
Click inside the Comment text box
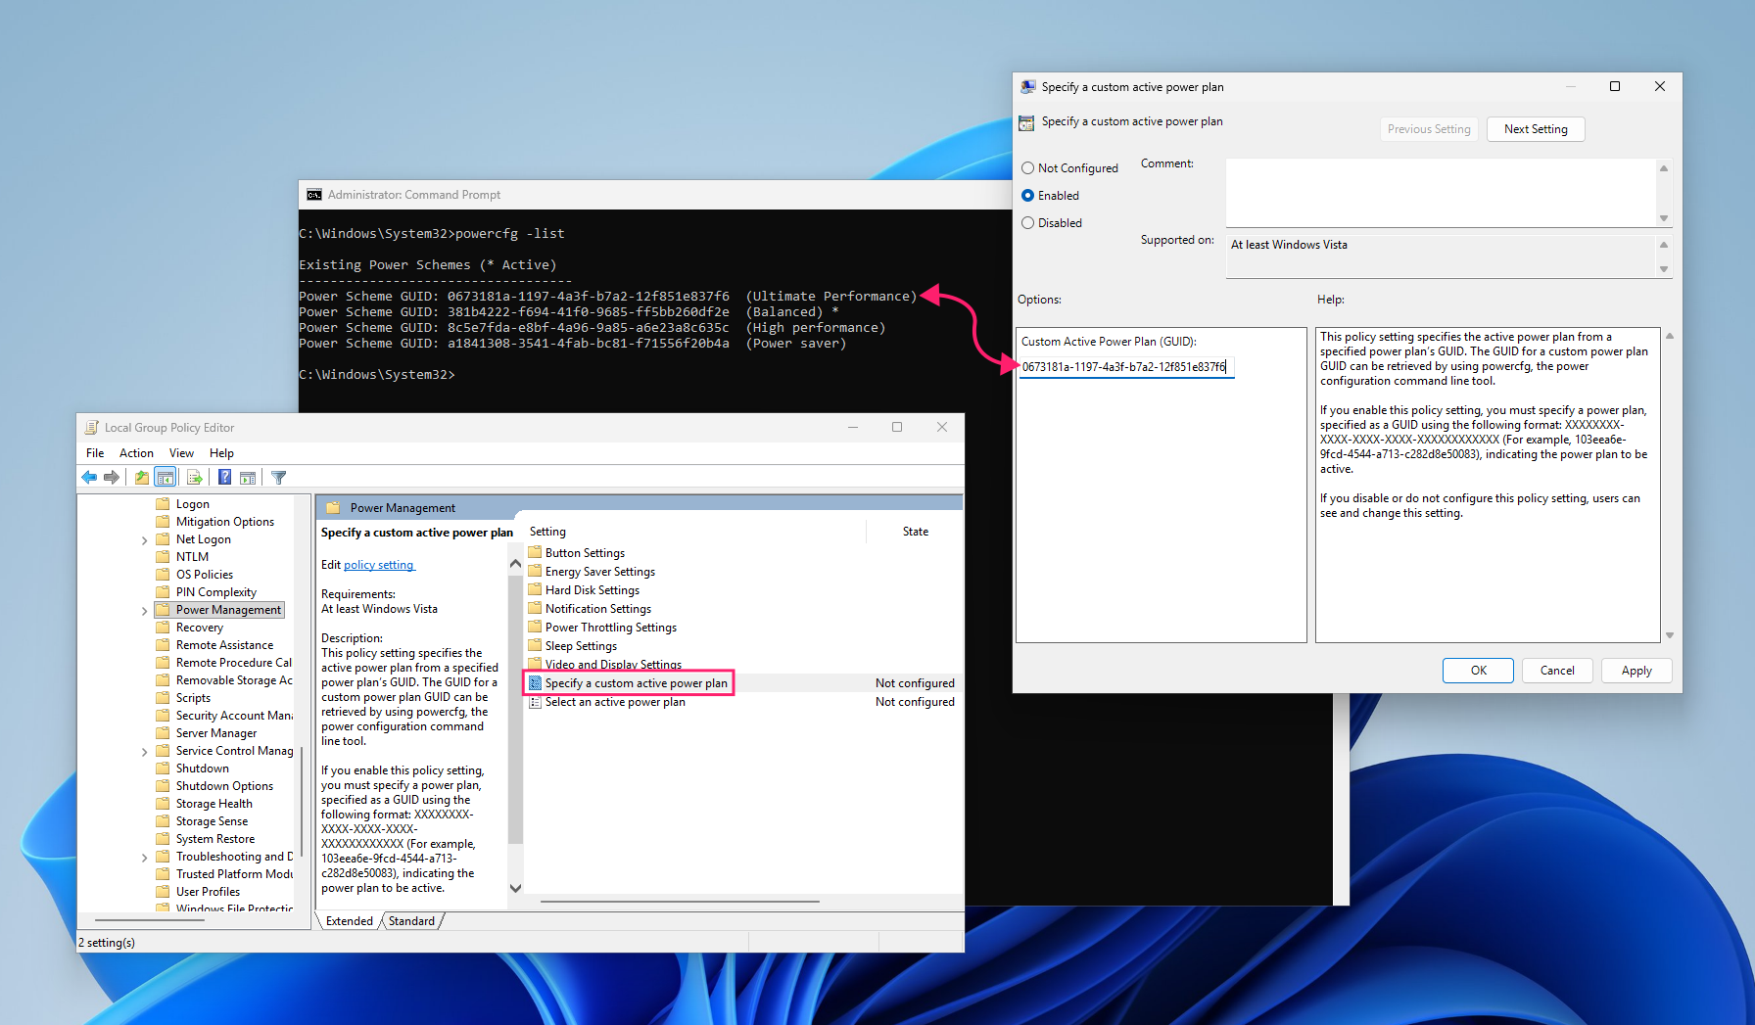coord(1441,193)
